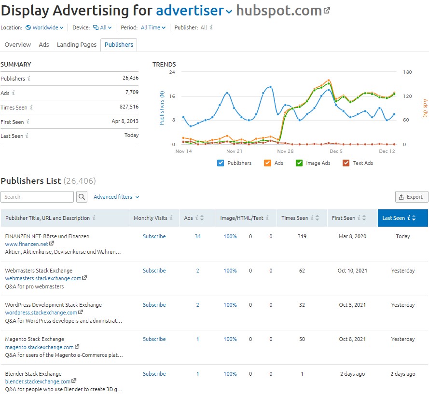Click the publishers list Search field
Viewport: 429px width, 395px height.
pos(37,197)
